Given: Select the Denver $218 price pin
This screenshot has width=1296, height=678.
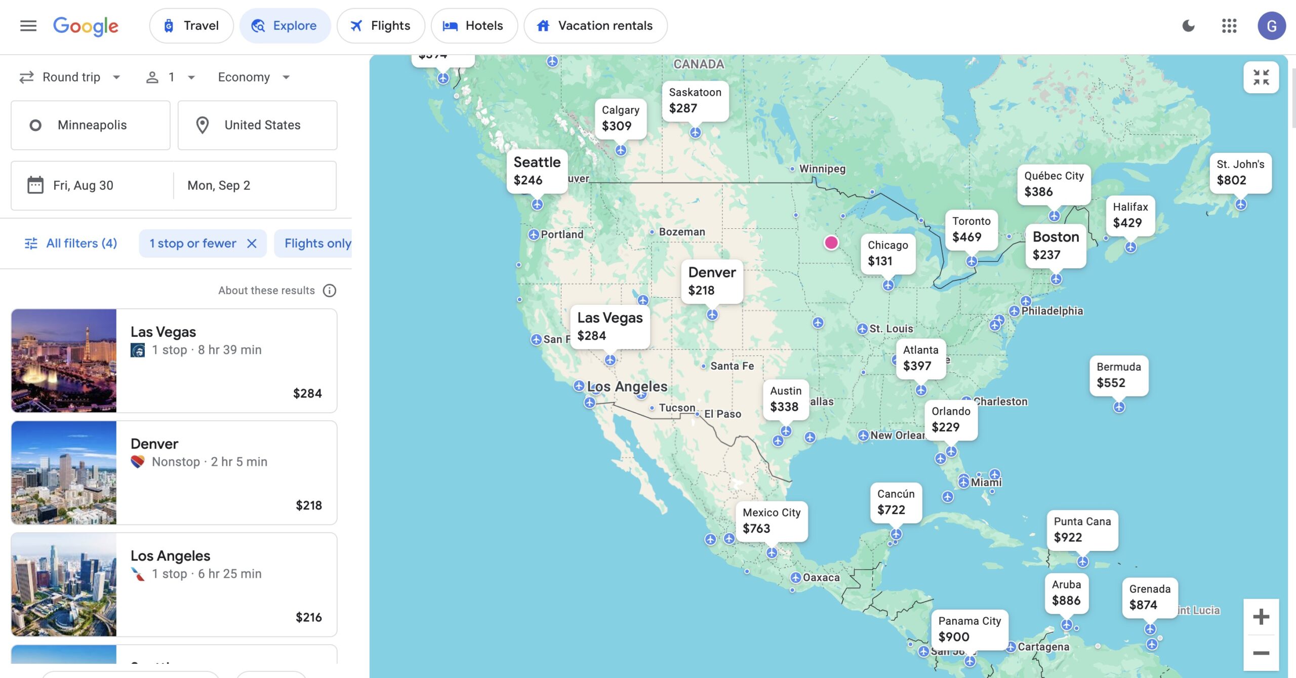Looking at the screenshot, I should 712,282.
